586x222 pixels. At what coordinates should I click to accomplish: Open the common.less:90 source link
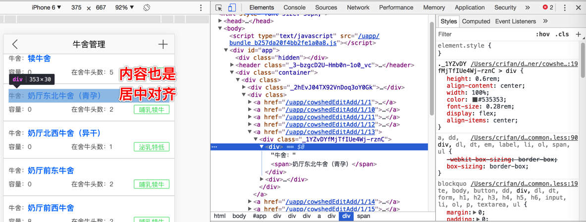coord(525,138)
